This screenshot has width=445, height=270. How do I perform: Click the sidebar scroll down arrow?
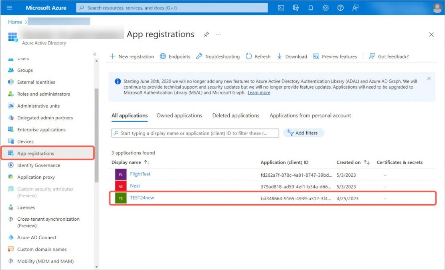(x=97, y=267)
